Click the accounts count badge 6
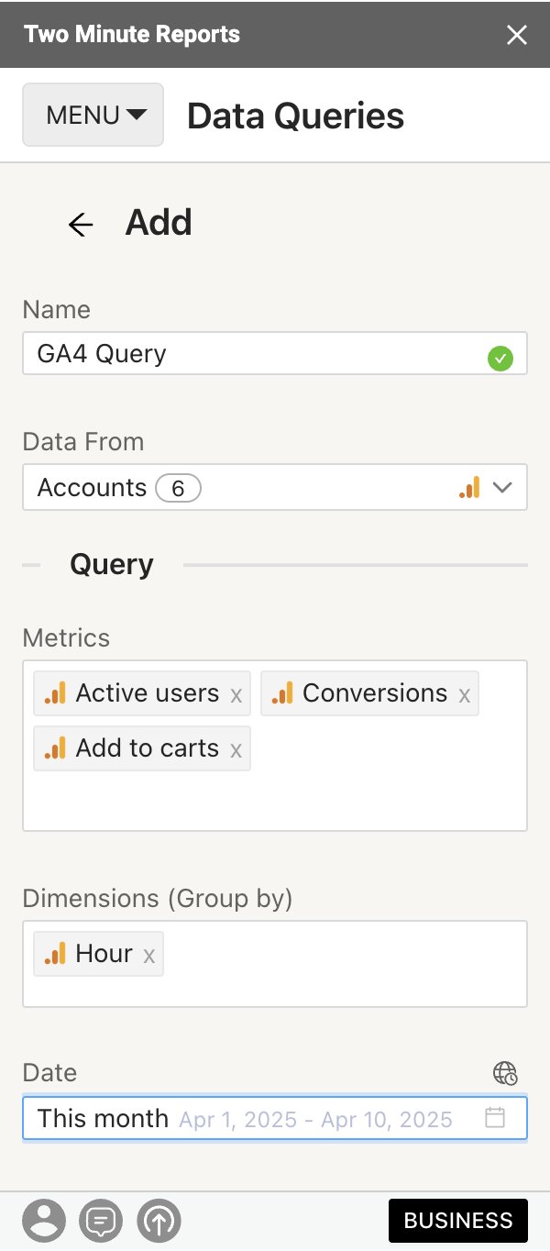 (178, 489)
